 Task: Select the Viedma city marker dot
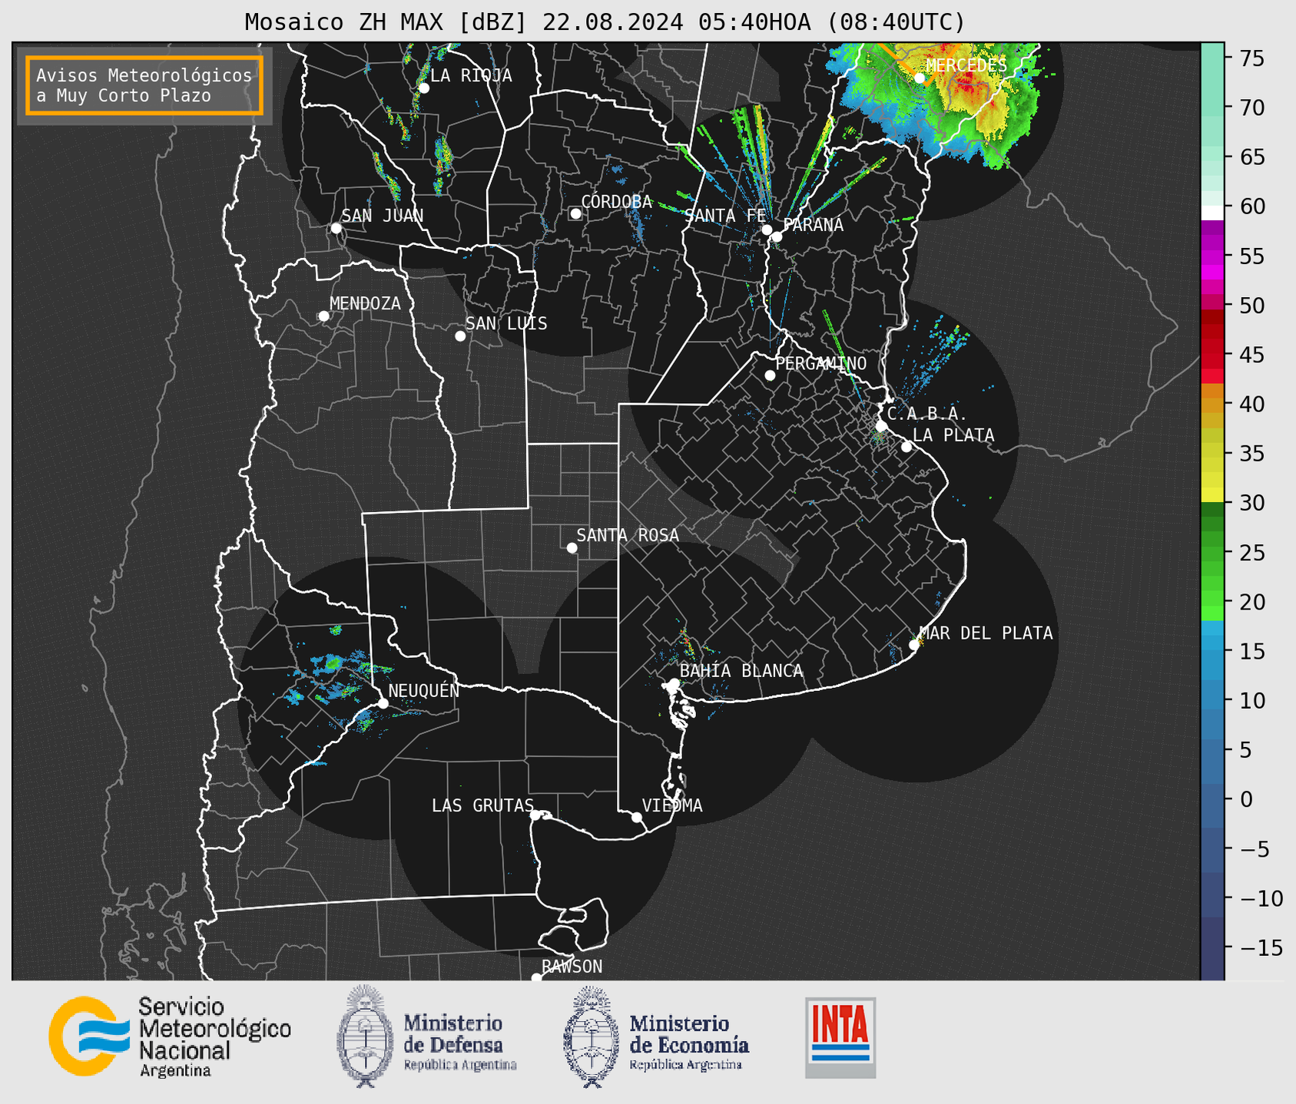636,818
